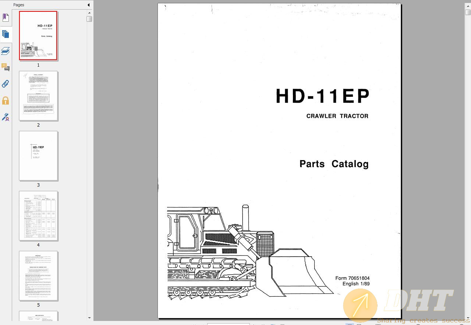The width and height of the screenshot is (471, 325).
Task: Go to page 4 thumbnail
Action: point(38,216)
